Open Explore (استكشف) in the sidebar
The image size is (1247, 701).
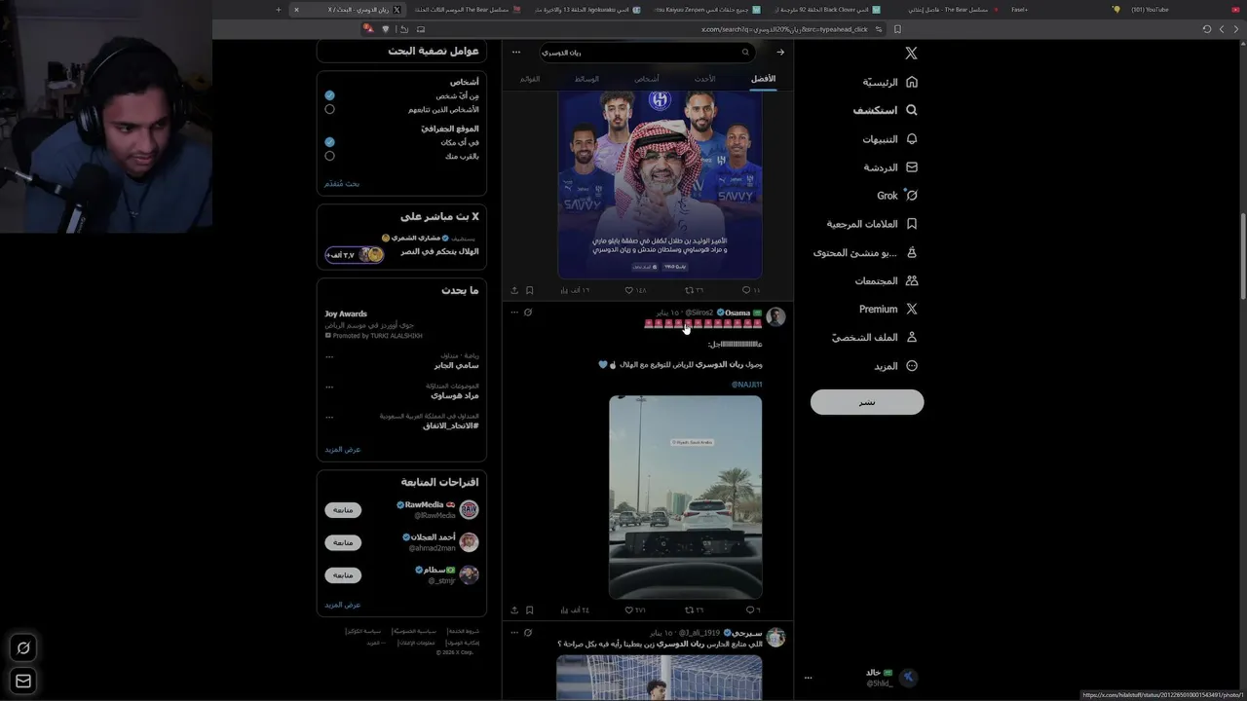886,110
